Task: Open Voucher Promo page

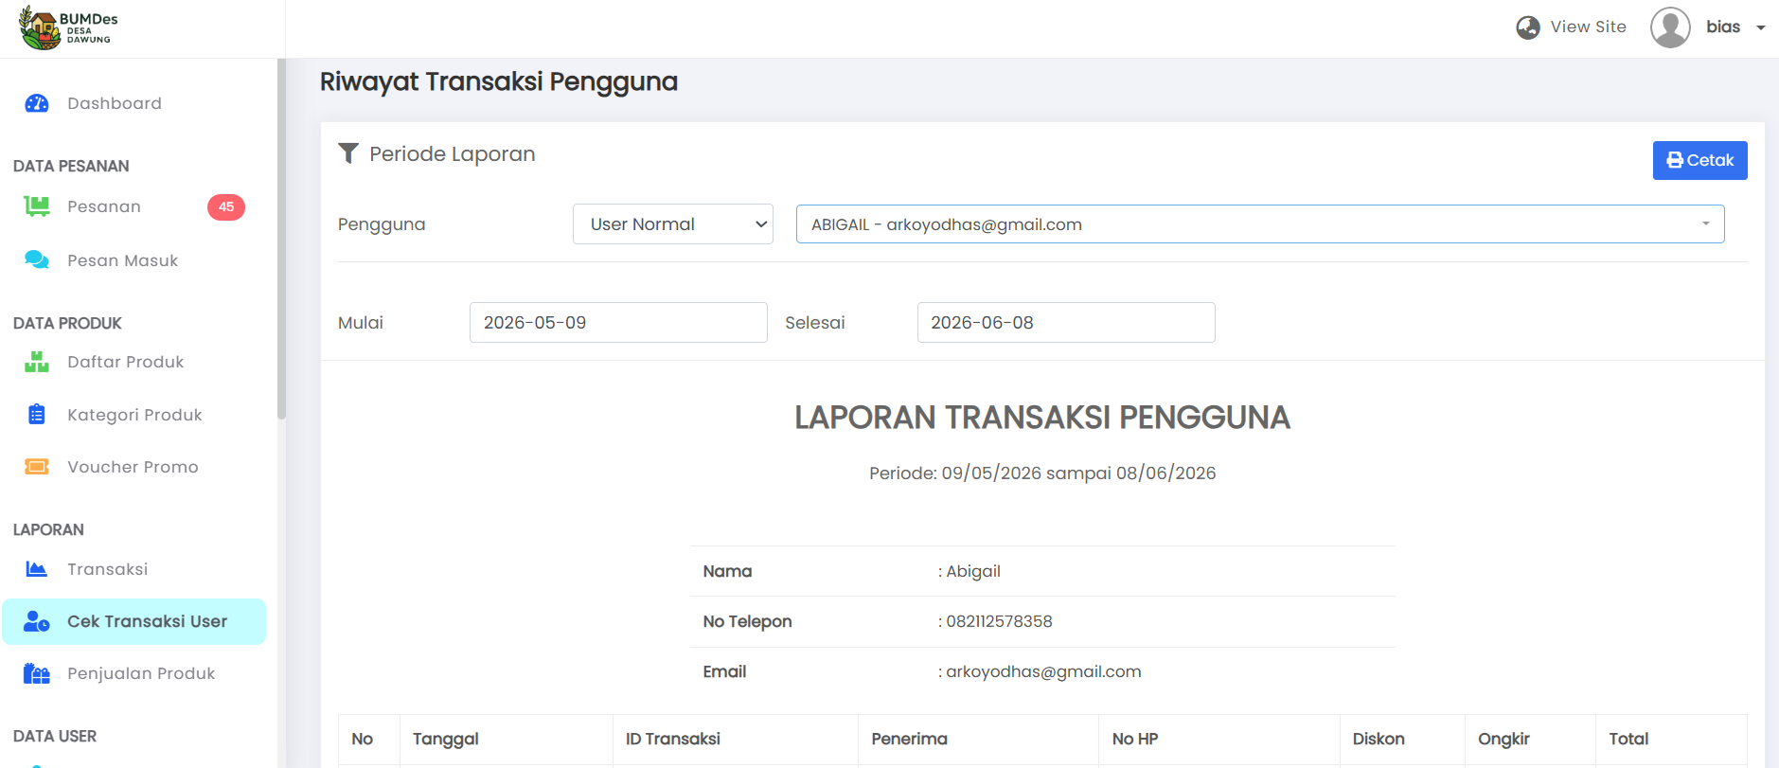Action: pyautogui.click(x=133, y=467)
